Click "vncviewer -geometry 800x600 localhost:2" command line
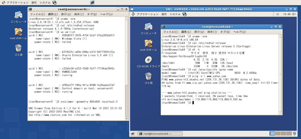This screenshot has height=139, width=301. [x=89, y=102]
